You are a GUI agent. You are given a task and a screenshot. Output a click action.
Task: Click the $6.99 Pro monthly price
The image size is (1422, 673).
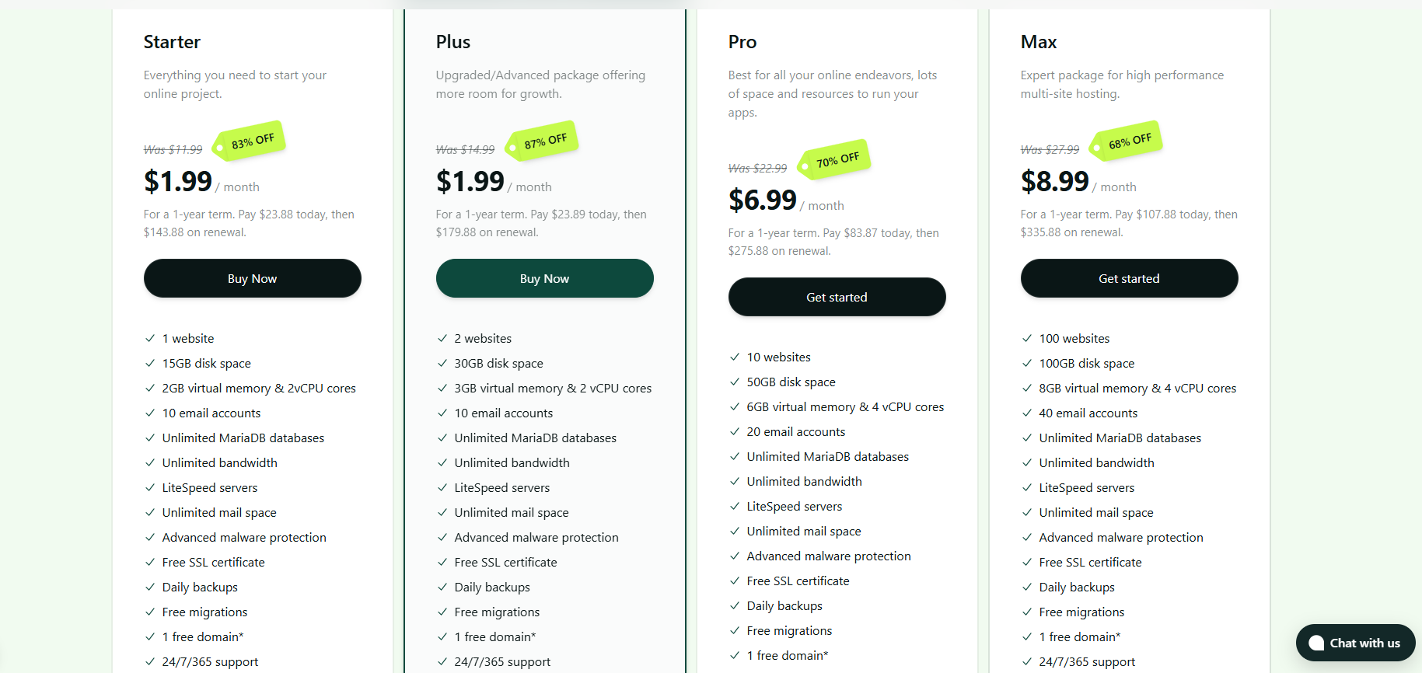coord(762,201)
